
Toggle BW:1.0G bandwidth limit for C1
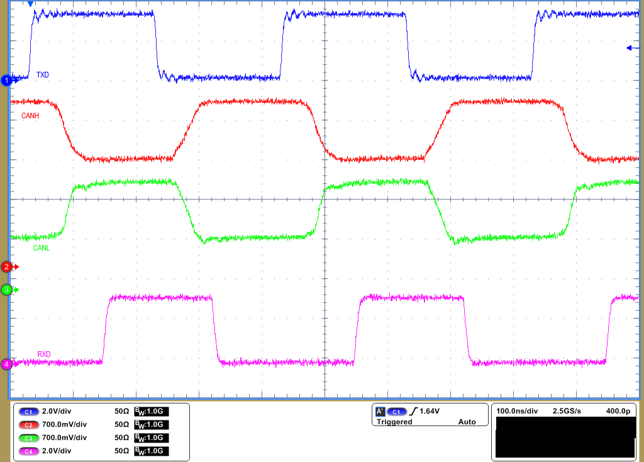pyautogui.click(x=152, y=412)
